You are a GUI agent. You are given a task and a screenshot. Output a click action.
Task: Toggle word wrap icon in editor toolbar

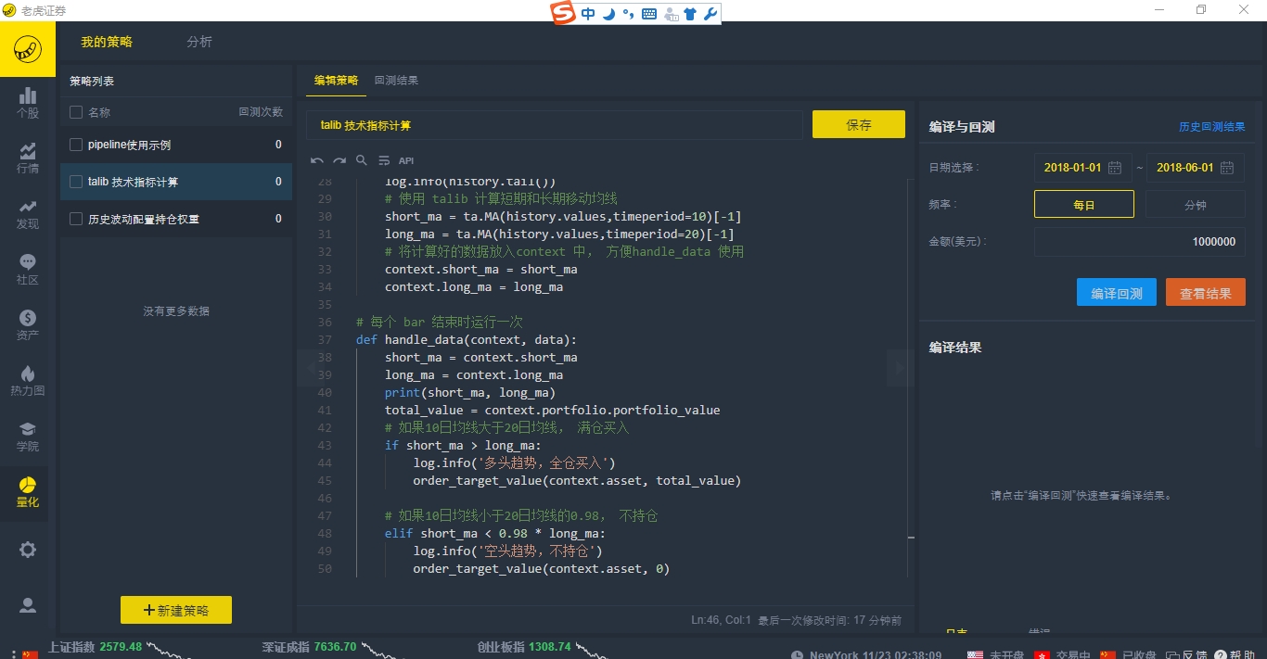(384, 160)
